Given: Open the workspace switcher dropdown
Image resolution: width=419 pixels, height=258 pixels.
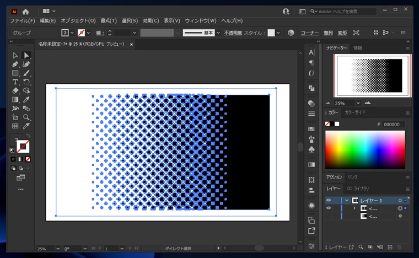Looking at the screenshot, I should (49, 11).
